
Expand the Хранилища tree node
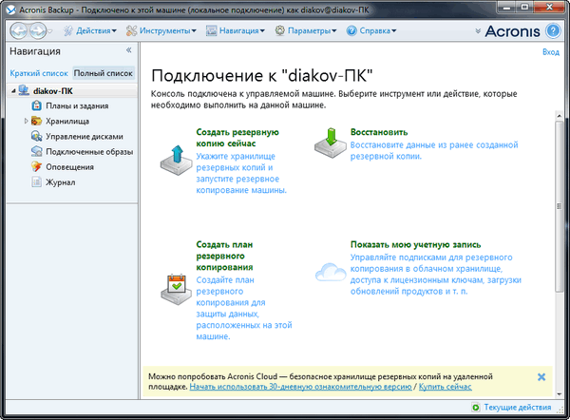coord(26,121)
